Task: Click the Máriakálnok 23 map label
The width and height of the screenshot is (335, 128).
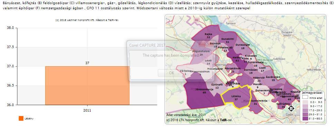Action: 233,70
